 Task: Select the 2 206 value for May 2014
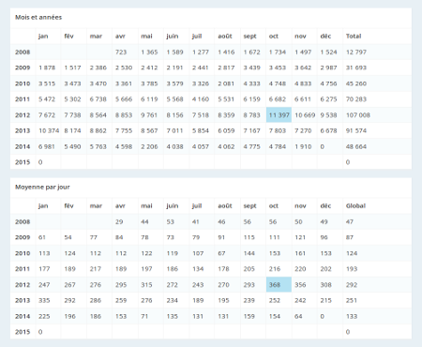(149, 146)
